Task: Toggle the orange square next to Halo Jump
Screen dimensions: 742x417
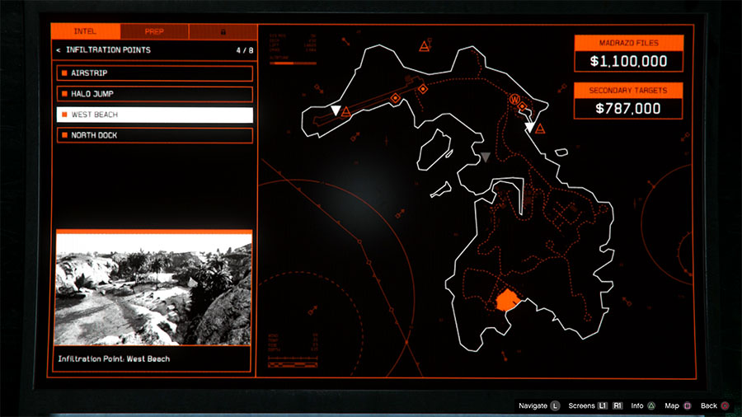Action: click(x=63, y=94)
